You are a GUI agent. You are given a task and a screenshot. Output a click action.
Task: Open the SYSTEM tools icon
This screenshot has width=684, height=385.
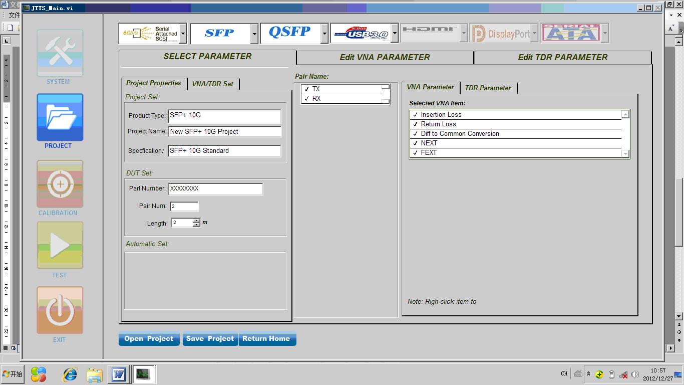tap(60, 53)
